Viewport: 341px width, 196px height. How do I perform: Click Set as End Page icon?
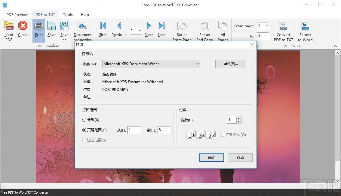click(204, 26)
